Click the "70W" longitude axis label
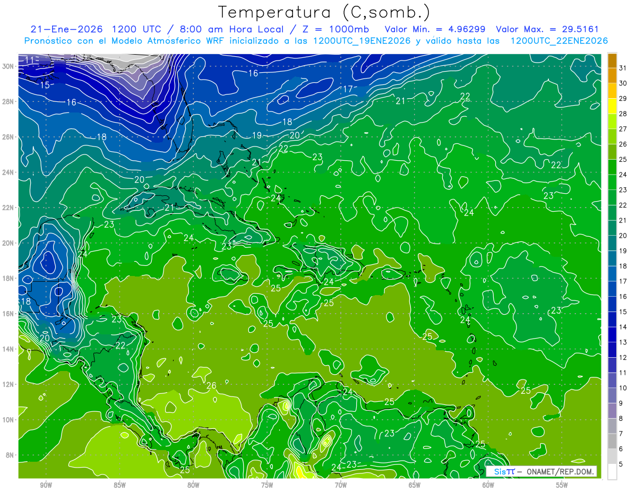637x492 pixels. pyautogui.click(x=341, y=485)
